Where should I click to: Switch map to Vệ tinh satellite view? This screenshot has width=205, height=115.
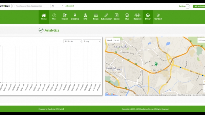pyautogui.click(x=117, y=40)
